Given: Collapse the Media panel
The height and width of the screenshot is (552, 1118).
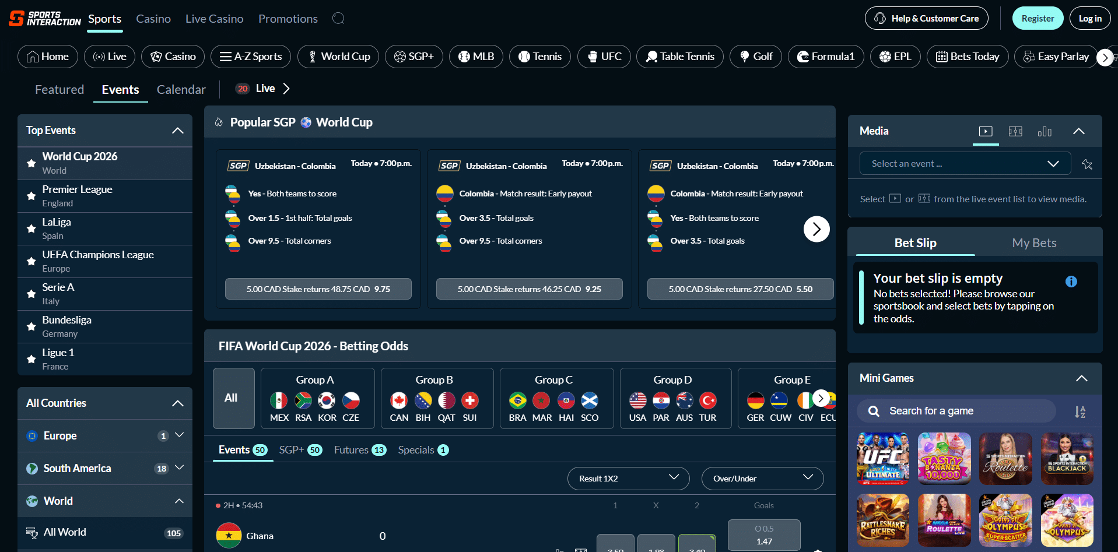Looking at the screenshot, I should pyautogui.click(x=1079, y=131).
